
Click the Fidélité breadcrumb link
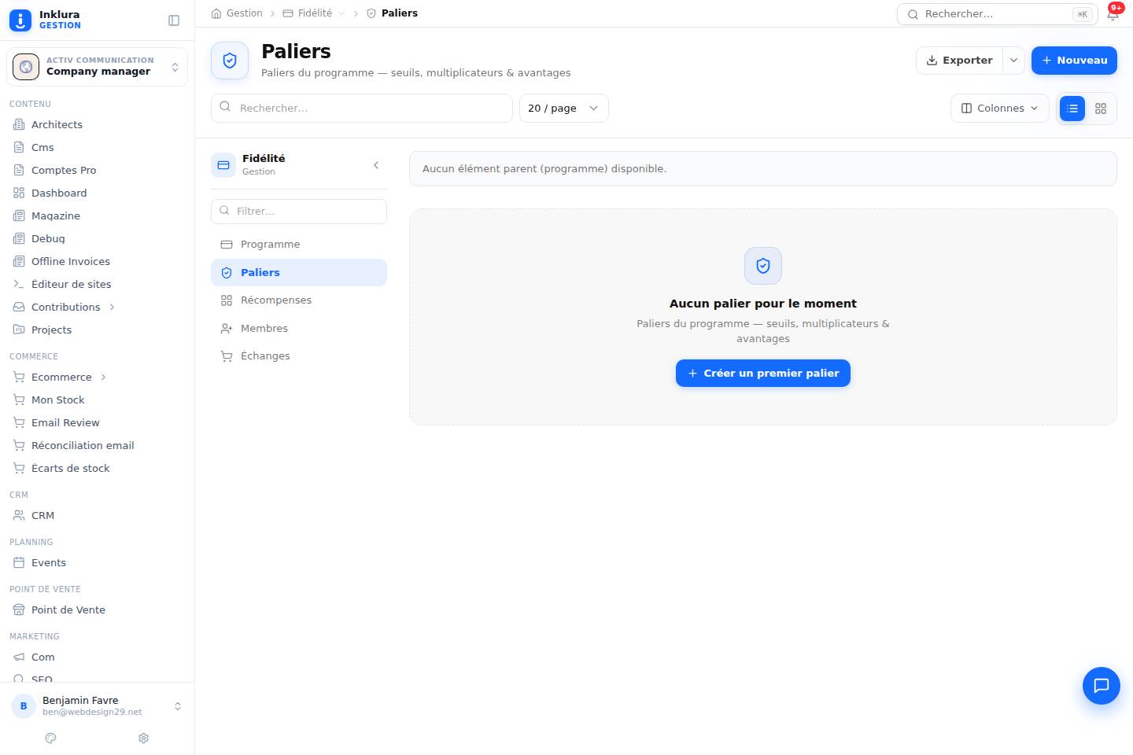(x=308, y=13)
